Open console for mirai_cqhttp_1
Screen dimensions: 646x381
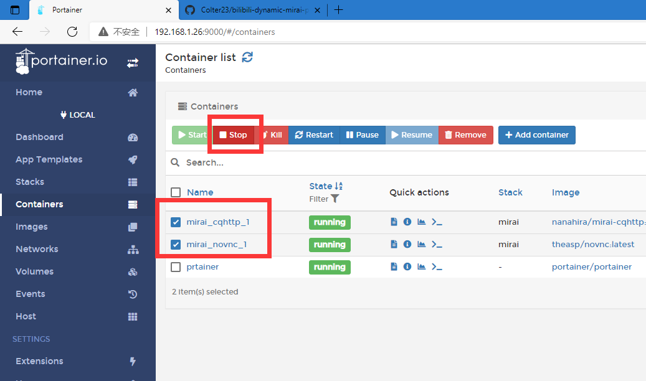pos(437,222)
